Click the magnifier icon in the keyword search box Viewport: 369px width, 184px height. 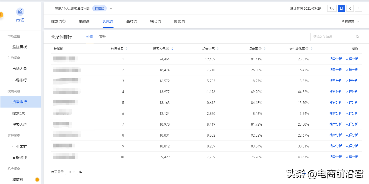358,37
